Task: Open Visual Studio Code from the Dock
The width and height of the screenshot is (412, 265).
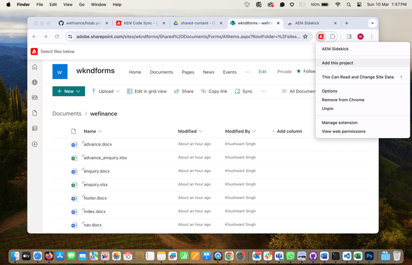Action: click(347, 256)
